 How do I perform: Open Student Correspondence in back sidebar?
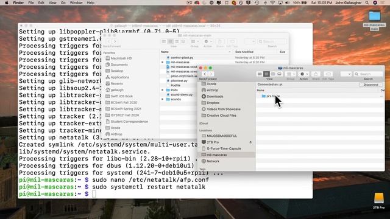(x=129, y=122)
